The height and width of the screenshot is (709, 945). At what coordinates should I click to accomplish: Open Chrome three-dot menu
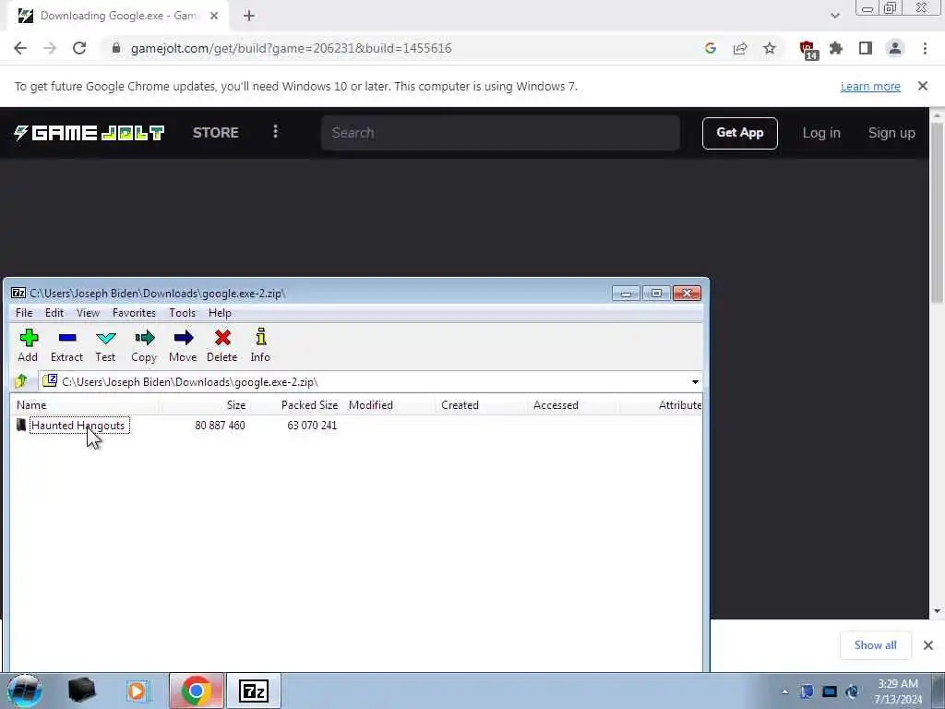click(x=925, y=48)
